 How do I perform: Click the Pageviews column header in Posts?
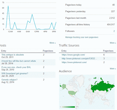[x=48, y=51]
